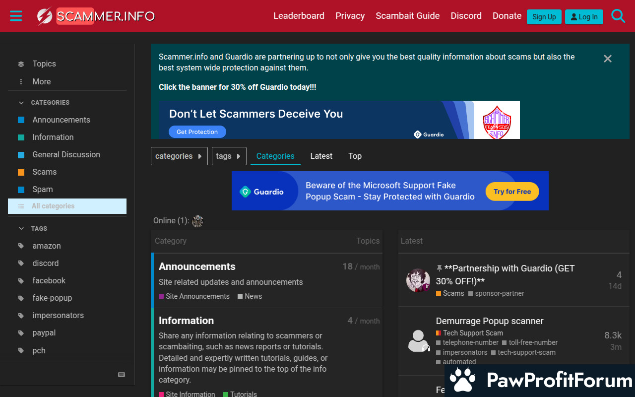Open Partnership with Guardio topic
Viewport: 635px width, 397px height.
click(505, 274)
